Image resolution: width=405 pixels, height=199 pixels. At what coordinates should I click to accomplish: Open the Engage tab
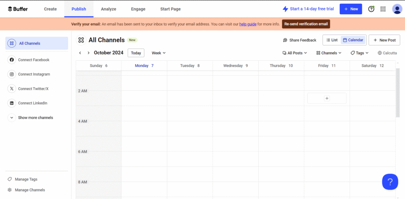point(138,9)
